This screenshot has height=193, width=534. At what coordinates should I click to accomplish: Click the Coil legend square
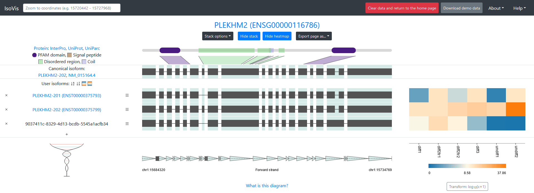pos(84,62)
